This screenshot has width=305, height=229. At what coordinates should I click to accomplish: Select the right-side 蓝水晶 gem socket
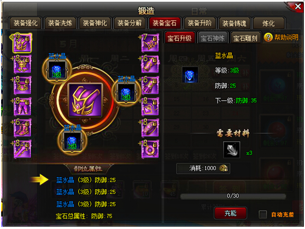[x=126, y=92]
